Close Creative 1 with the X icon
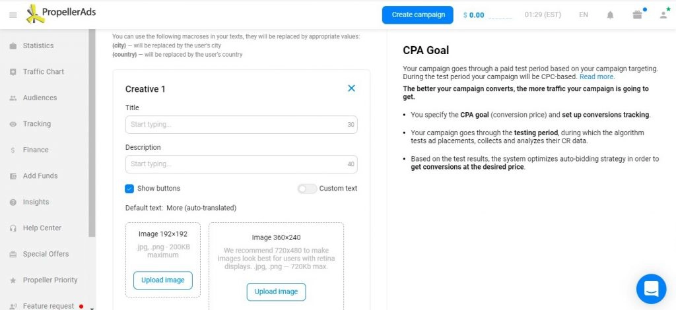The height and width of the screenshot is (310, 676). tap(351, 88)
